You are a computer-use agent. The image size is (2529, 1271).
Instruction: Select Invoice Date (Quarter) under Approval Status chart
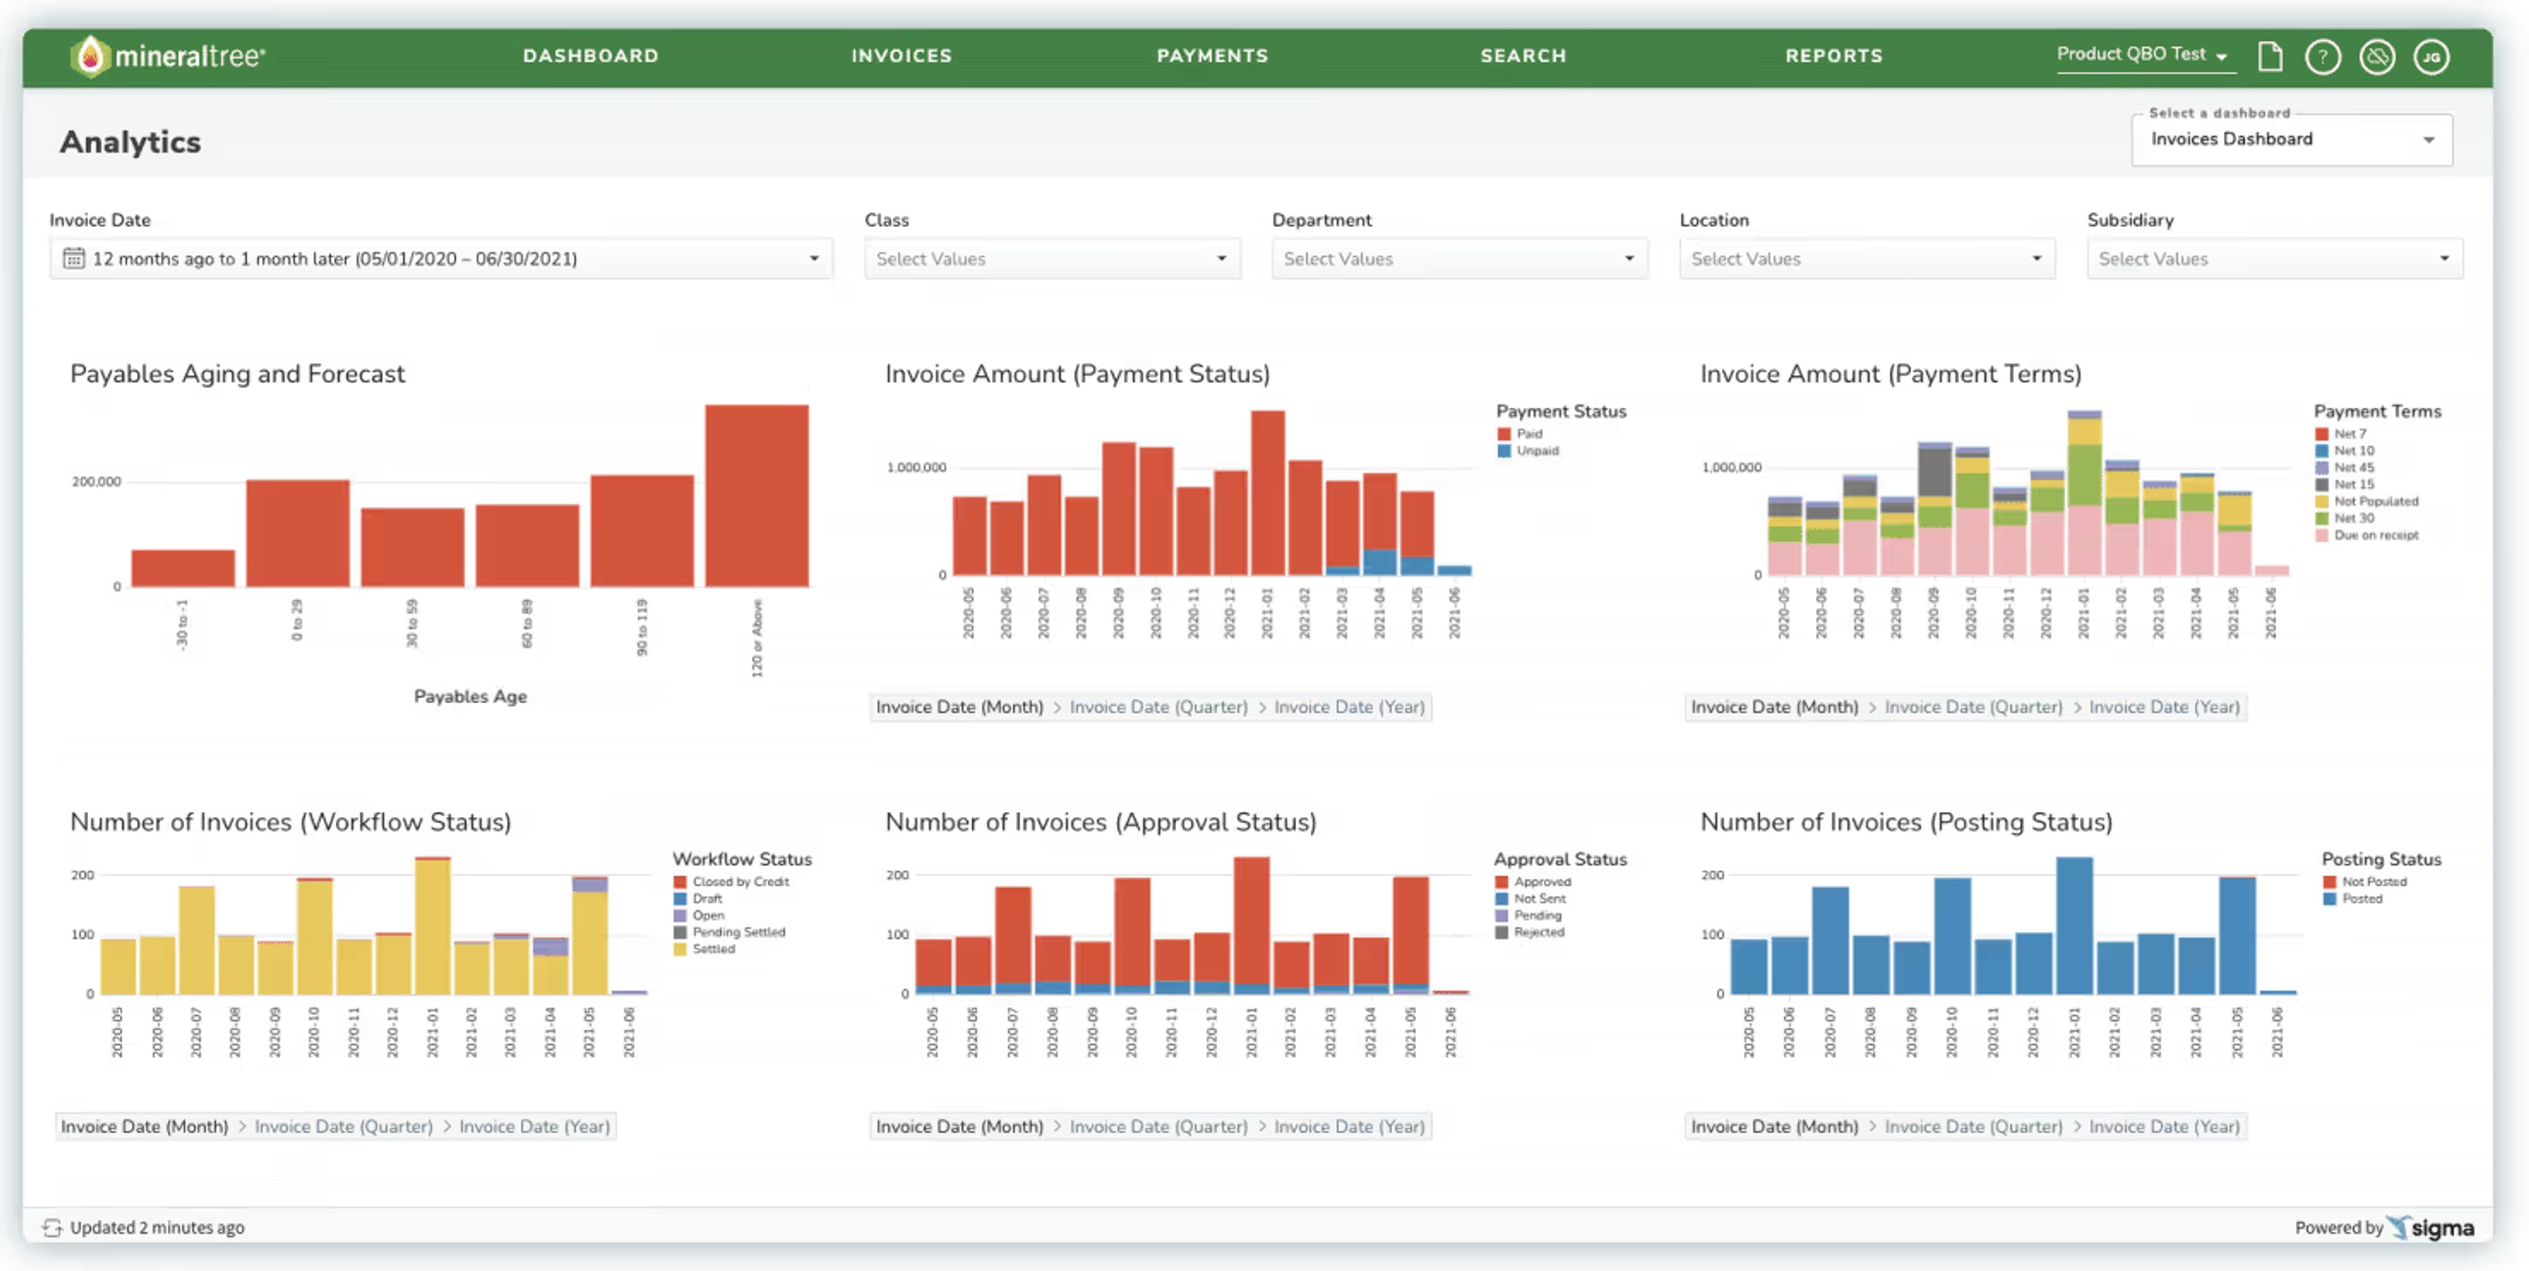(x=1158, y=1127)
